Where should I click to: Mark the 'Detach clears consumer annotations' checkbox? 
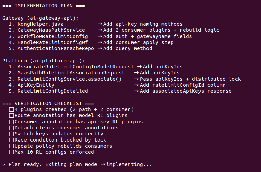(x=11, y=128)
